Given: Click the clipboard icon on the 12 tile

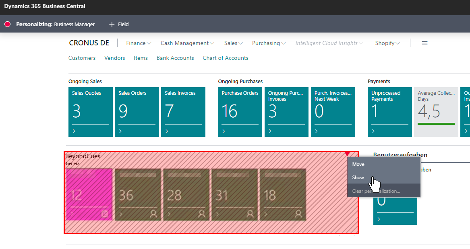Looking at the screenshot, I should [104, 214].
